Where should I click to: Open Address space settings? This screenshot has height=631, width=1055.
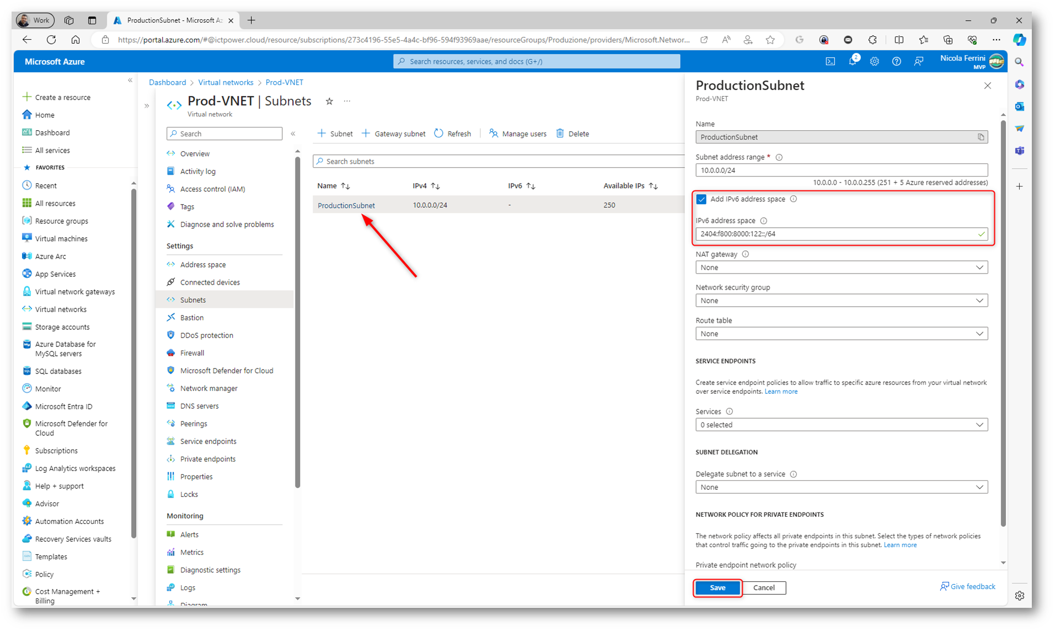coord(202,265)
